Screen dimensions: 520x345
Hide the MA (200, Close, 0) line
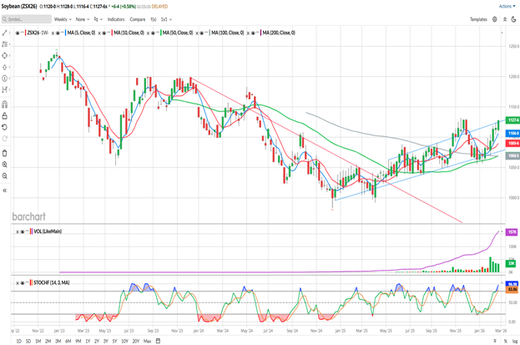click(253, 33)
